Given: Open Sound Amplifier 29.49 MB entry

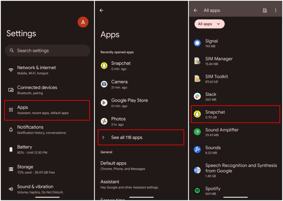Looking at the screenshot, I should point(235,132).
